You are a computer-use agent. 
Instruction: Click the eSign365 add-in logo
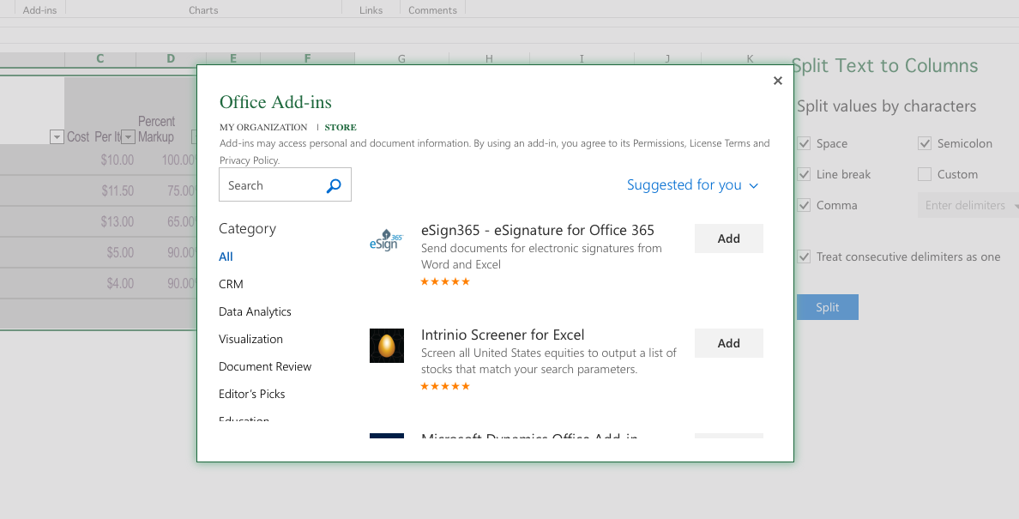point(387,239)
